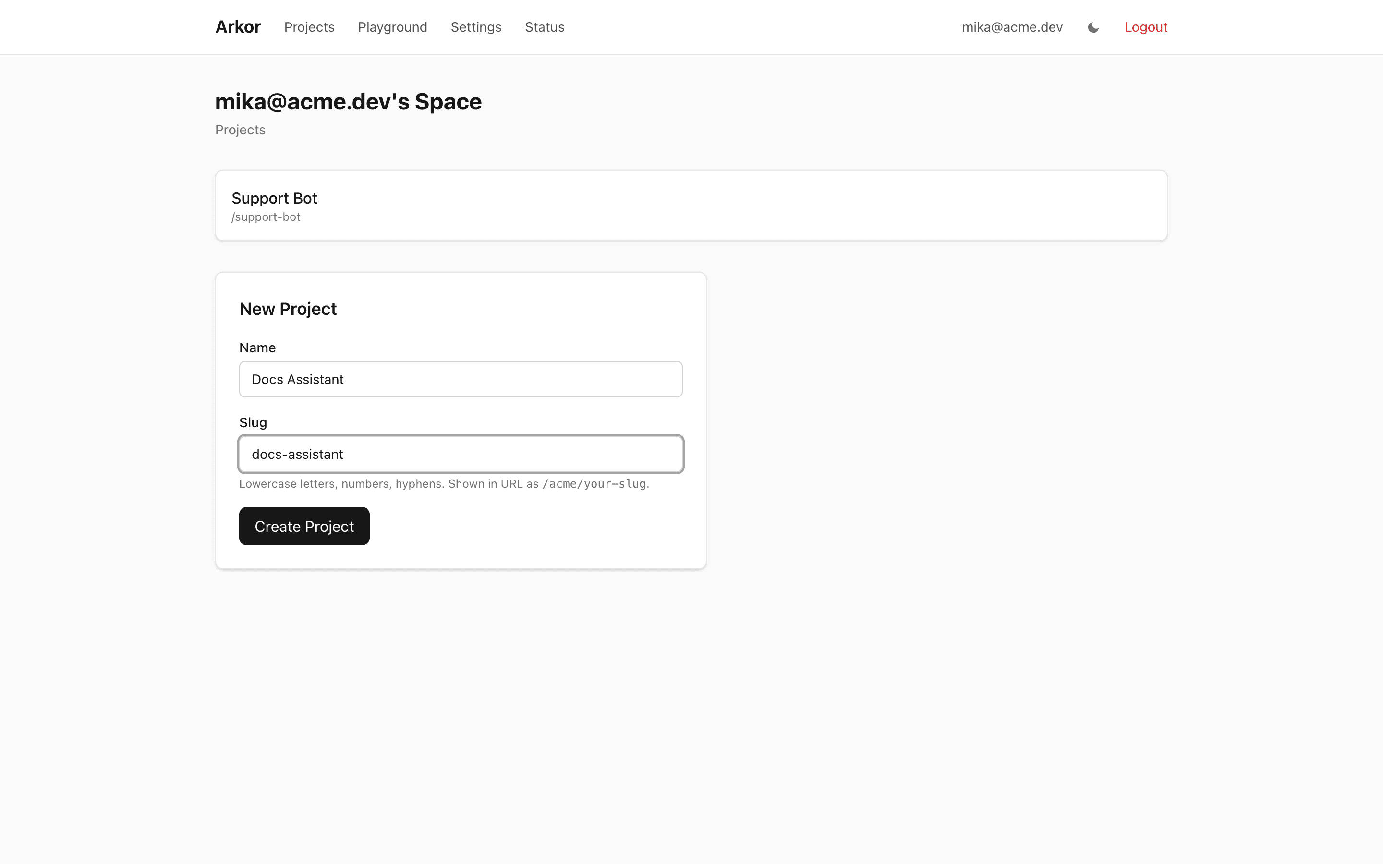Click the slug helper text about lowercase letters
The image size is (1383, 864).
[444, 484]
